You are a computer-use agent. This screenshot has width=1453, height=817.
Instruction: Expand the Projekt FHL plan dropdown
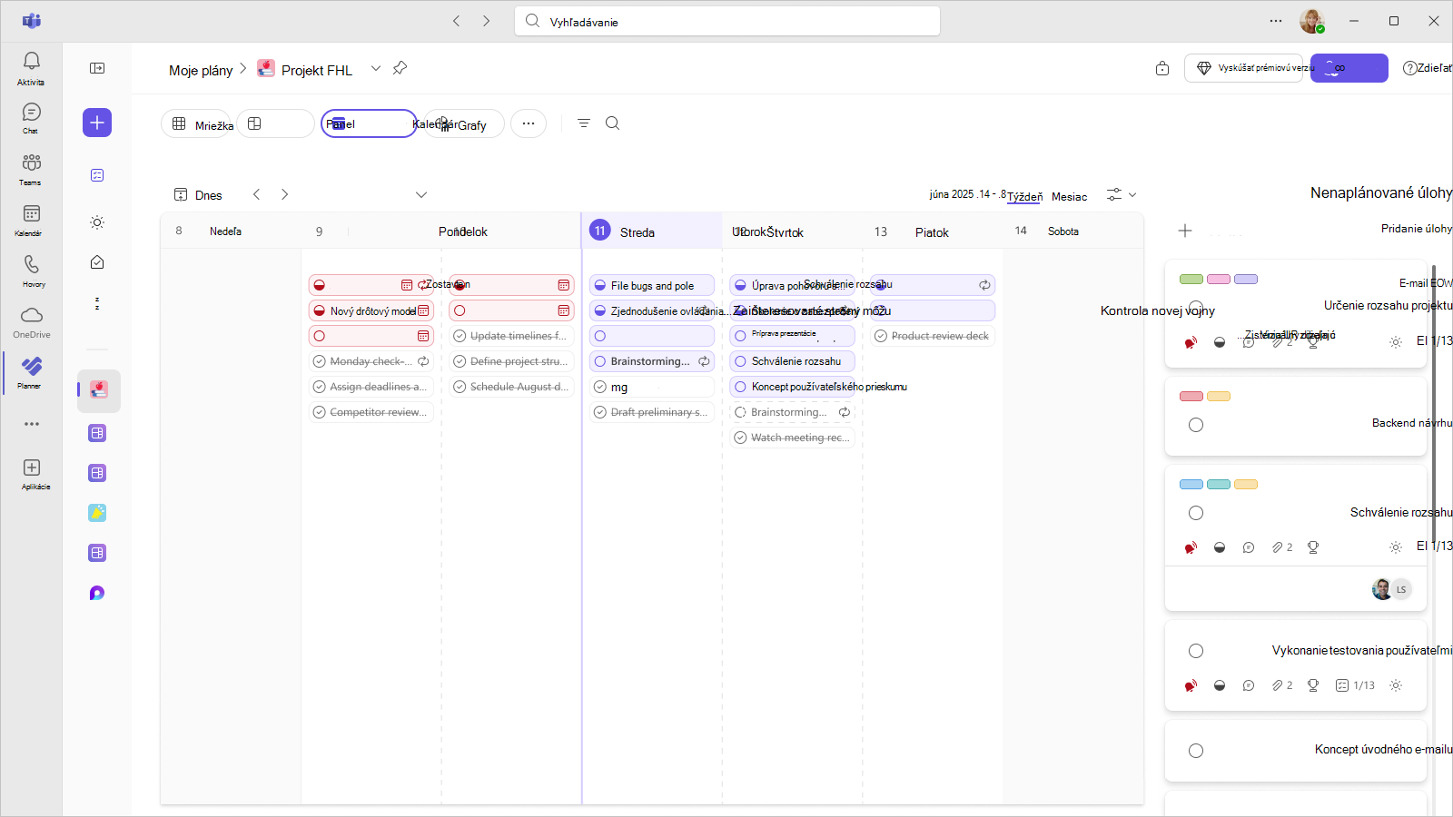pyautogui.click(x=376, y=68)
